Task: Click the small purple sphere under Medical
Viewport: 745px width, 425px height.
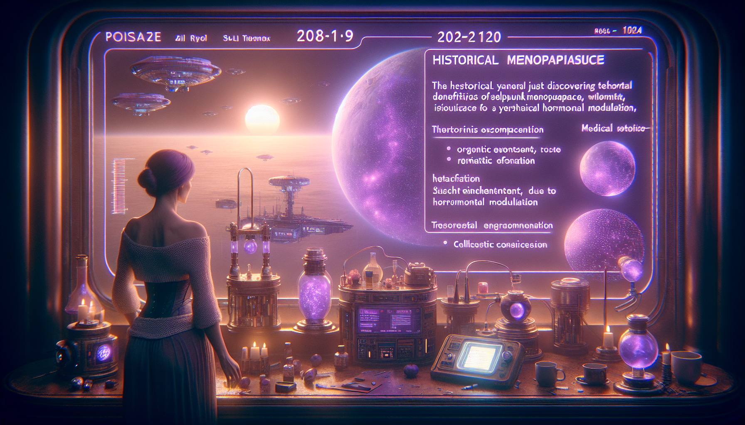Action: pos(607,168)
